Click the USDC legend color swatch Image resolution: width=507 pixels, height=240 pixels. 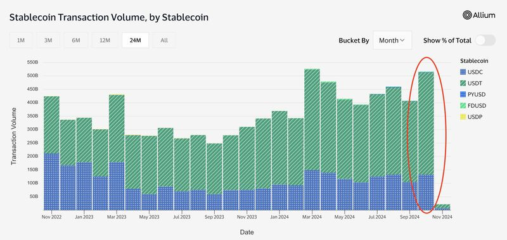463,72
